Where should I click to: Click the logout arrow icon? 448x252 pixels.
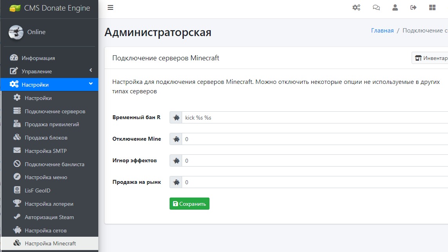click(413, 7)
